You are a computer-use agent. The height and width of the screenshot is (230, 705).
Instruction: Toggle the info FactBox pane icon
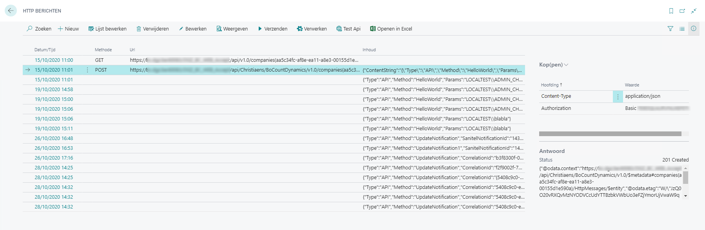(693, 29)
